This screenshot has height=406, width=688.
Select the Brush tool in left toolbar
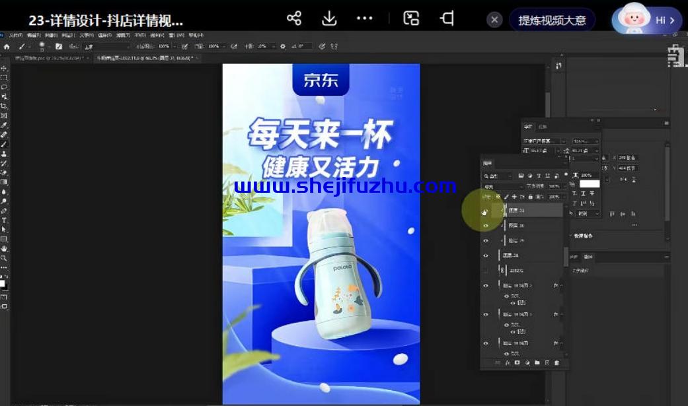point(4,145)
